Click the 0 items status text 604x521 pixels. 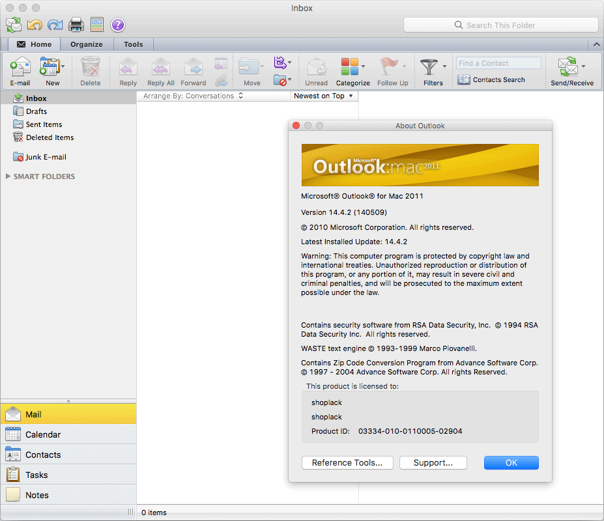(x=154, y=513)
